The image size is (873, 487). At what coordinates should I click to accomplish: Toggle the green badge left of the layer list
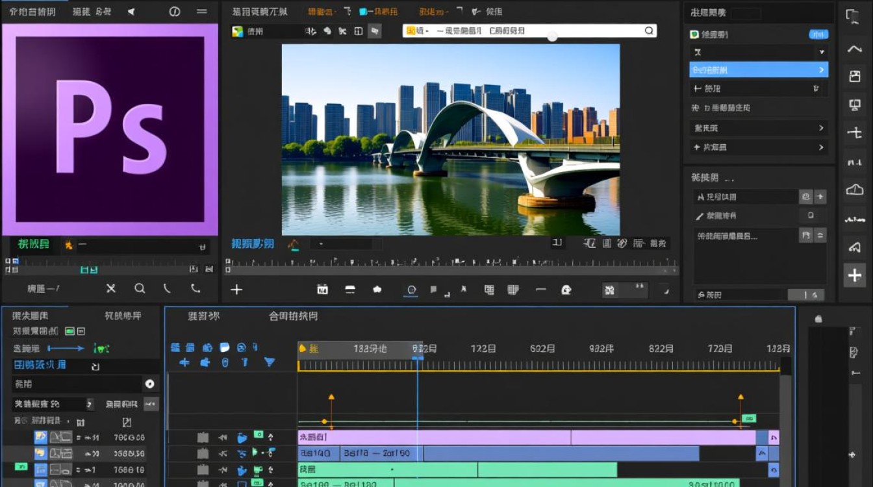[x=21, y=467]
